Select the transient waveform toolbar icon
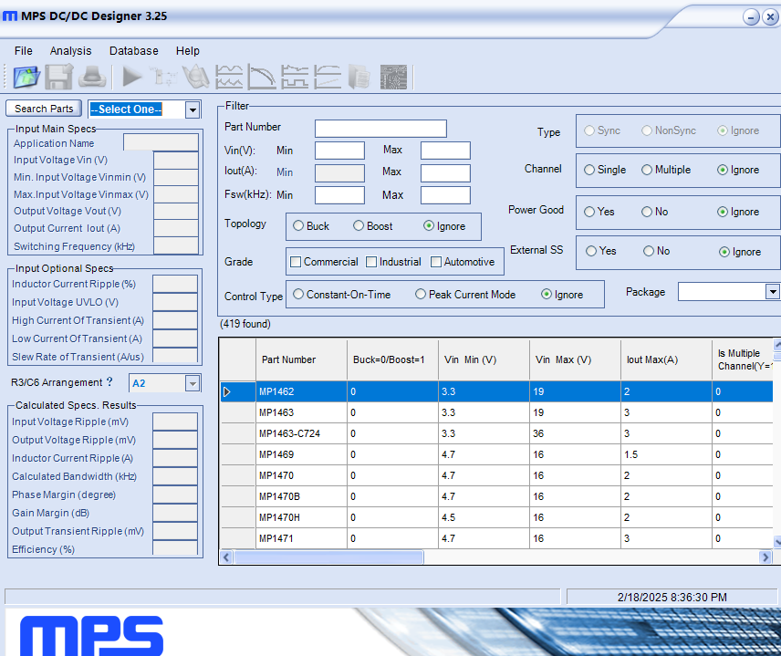This screenshot has height=656, width=781. (294, 77)
